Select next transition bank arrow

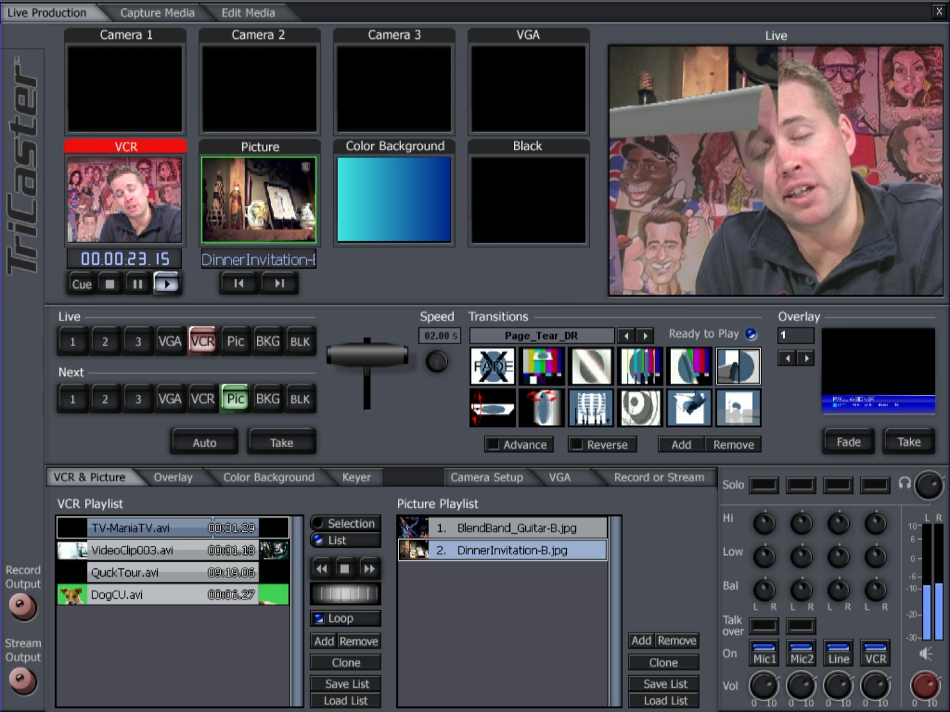(x=645, y=336)
